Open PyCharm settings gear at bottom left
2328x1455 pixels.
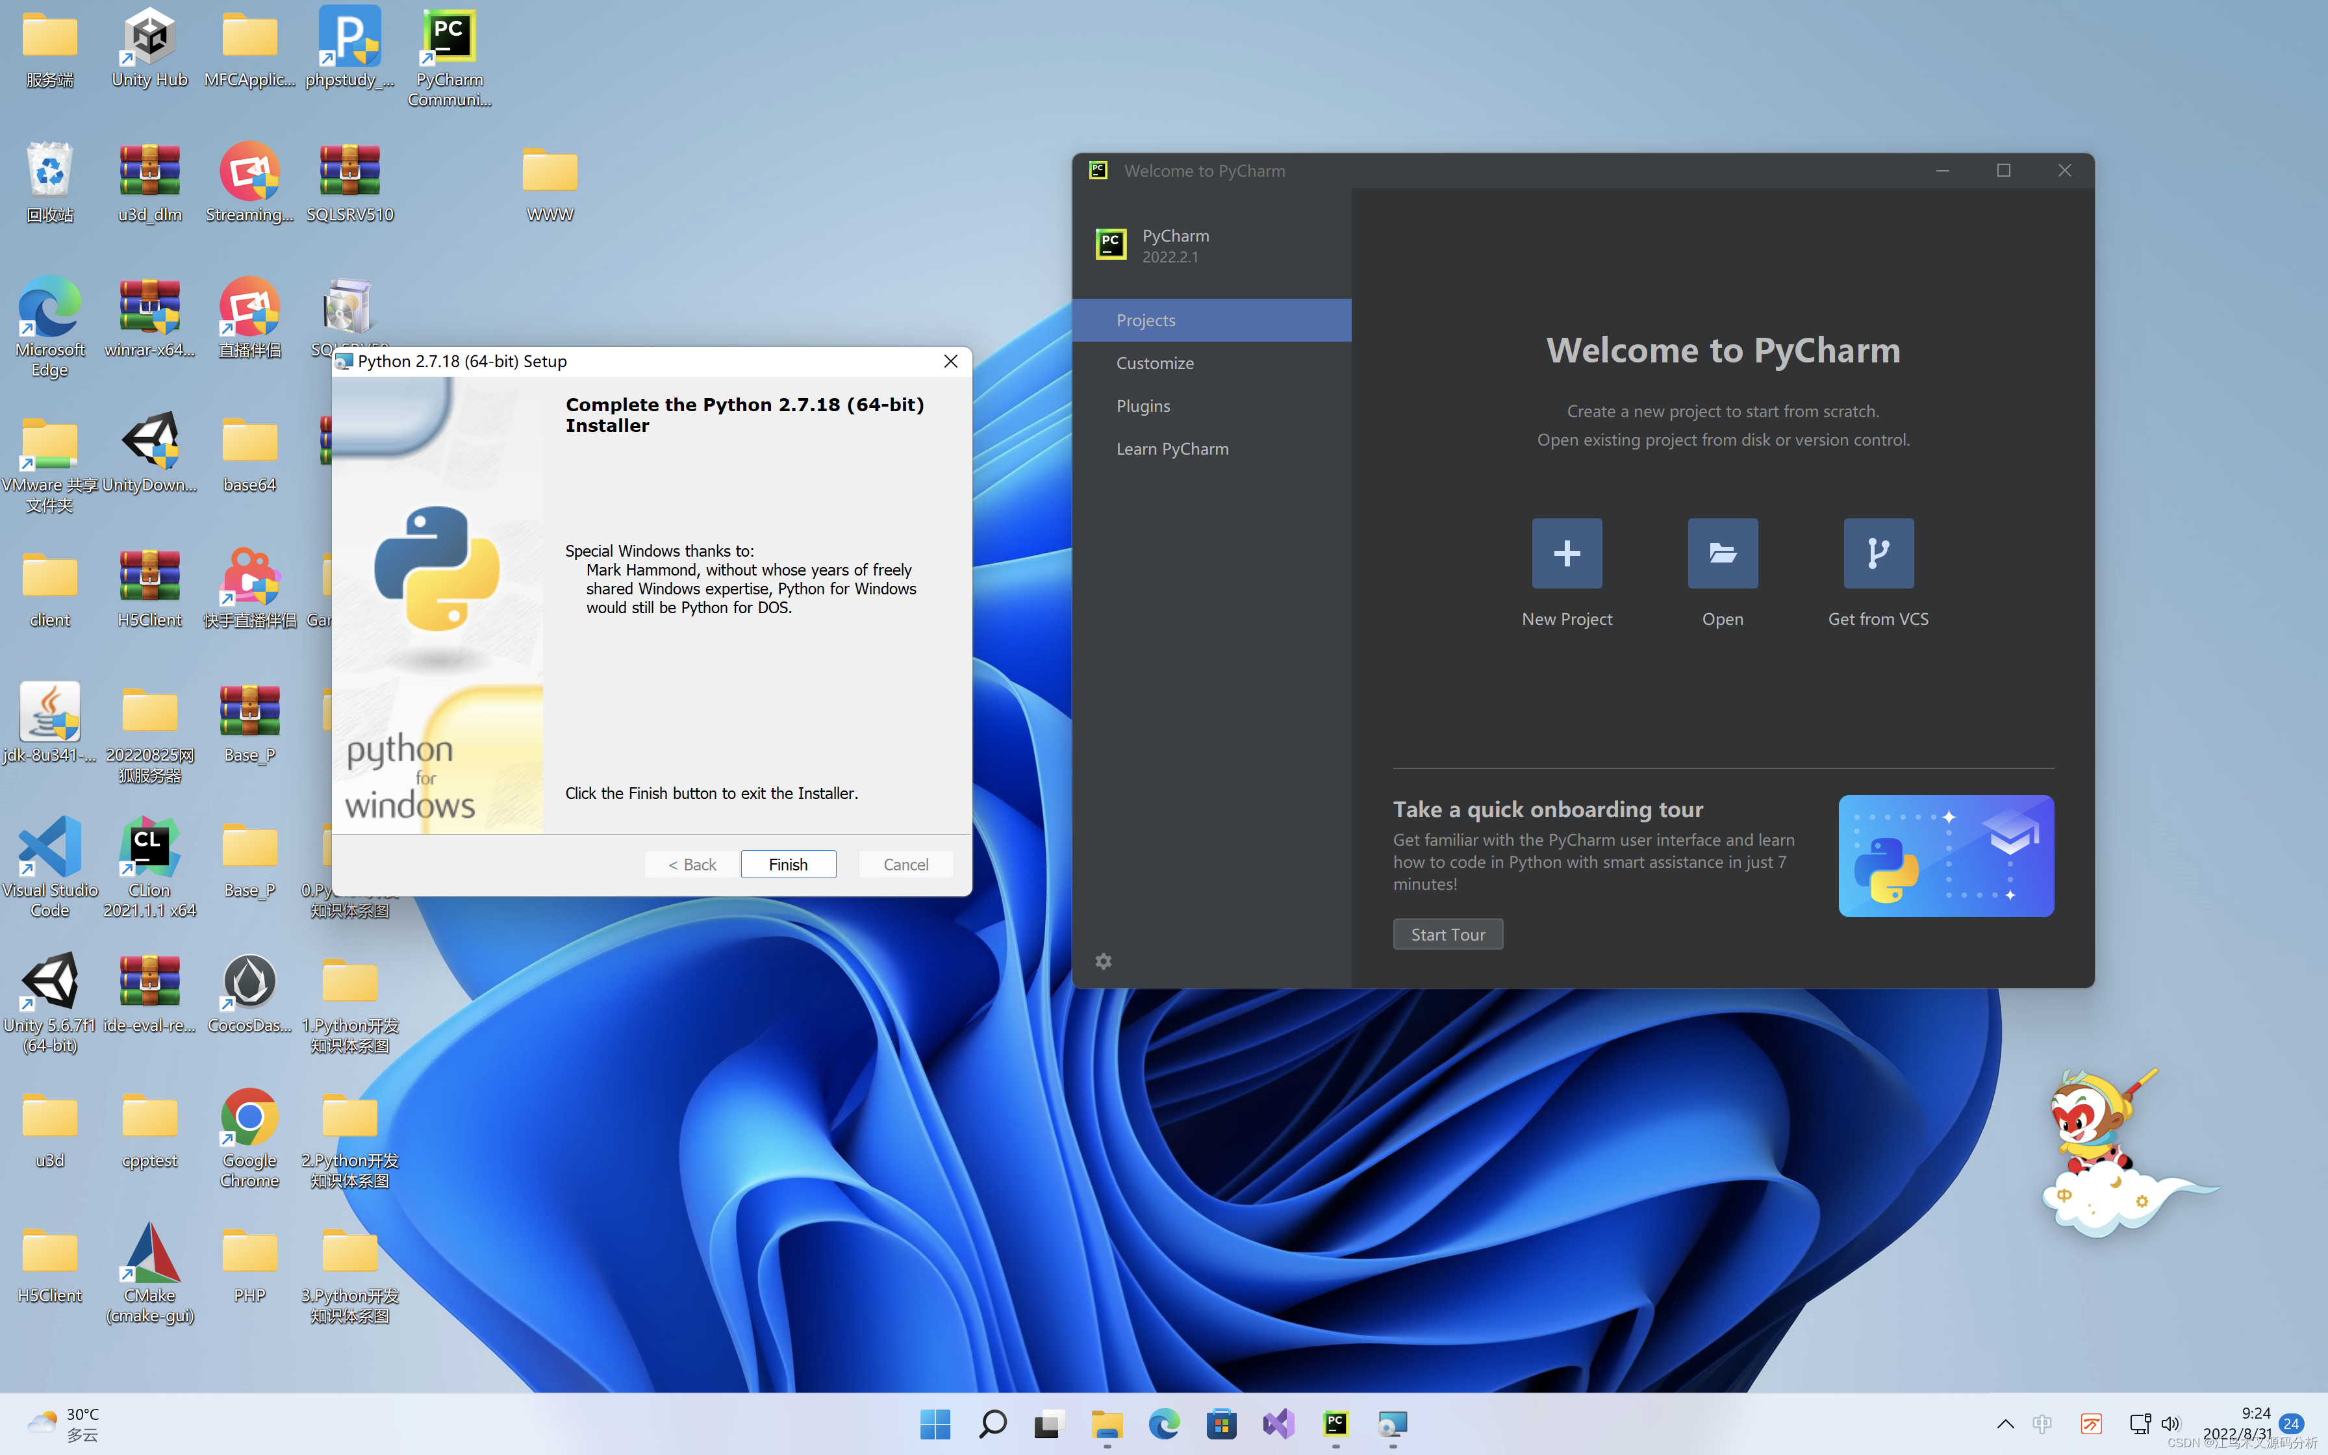(1104, 961)
